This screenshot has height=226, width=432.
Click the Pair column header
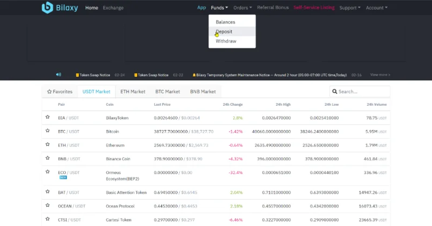[61, 104]
